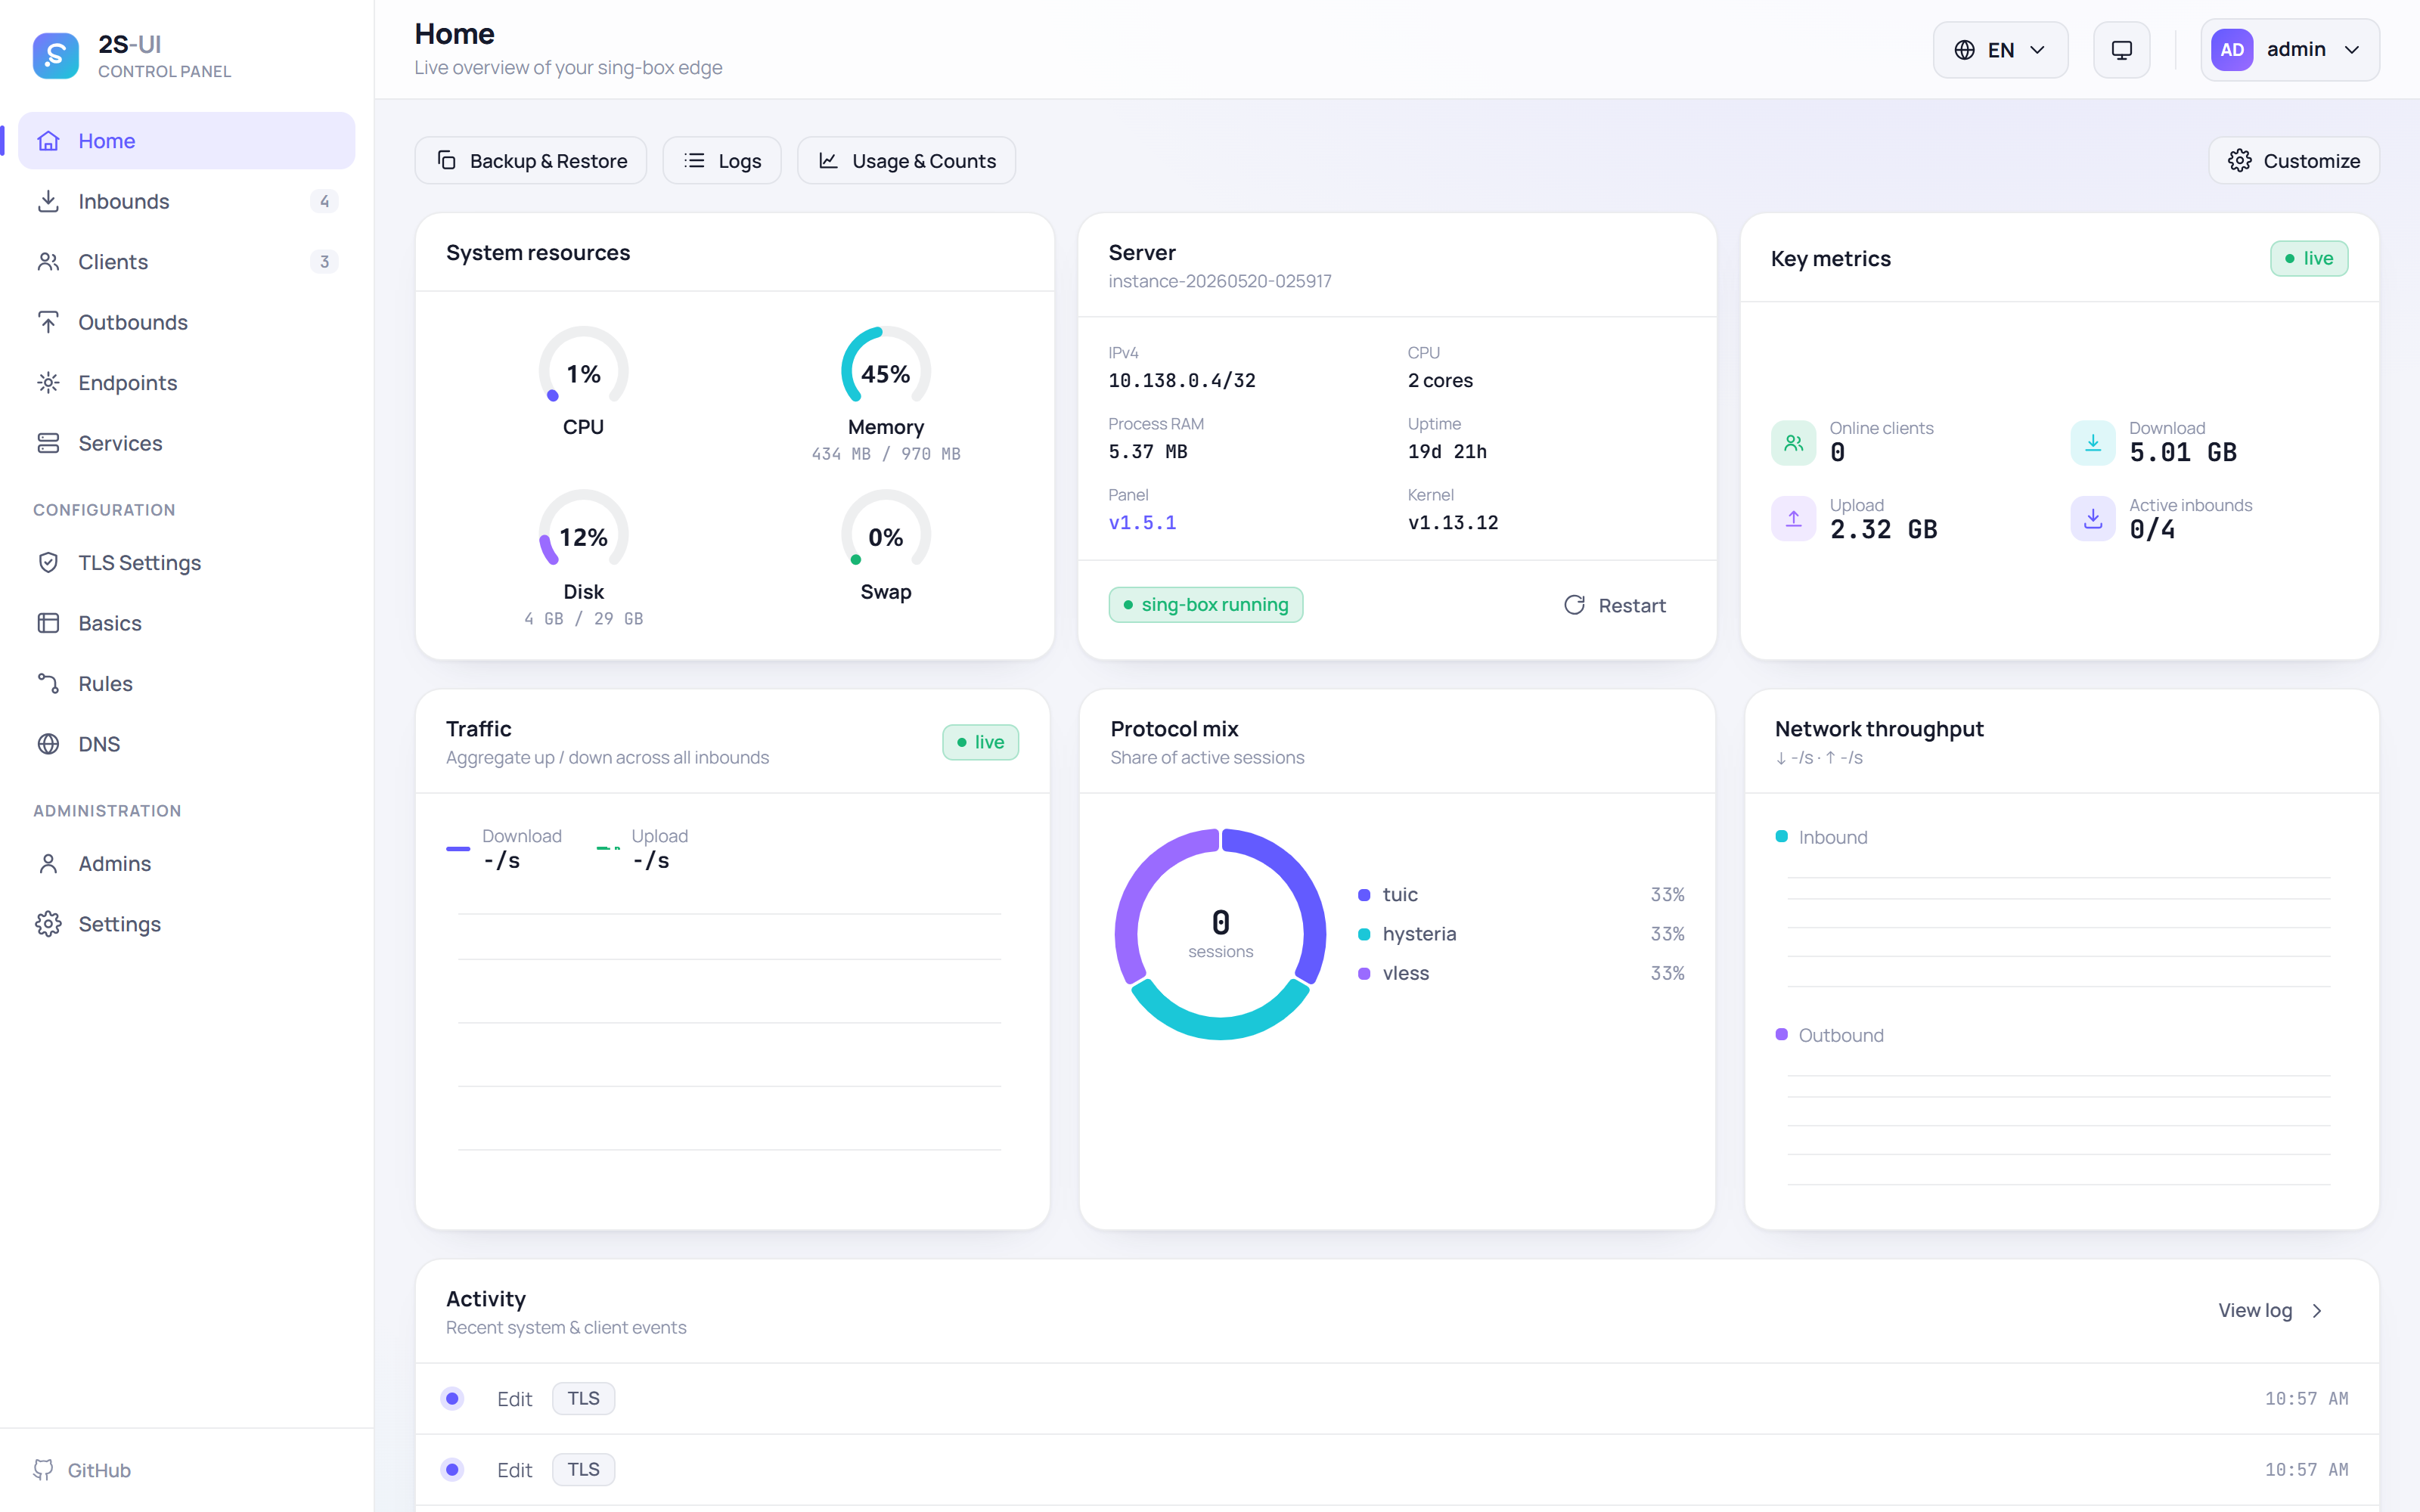Click the Inbounds count badge 4

(x=324, y=201)
